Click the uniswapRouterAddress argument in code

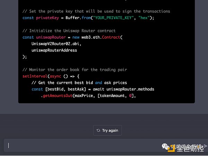(54, 50)
